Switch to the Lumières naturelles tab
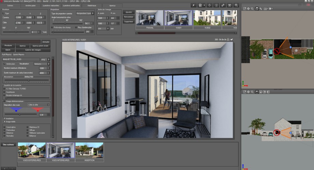 tap(52, 6)
